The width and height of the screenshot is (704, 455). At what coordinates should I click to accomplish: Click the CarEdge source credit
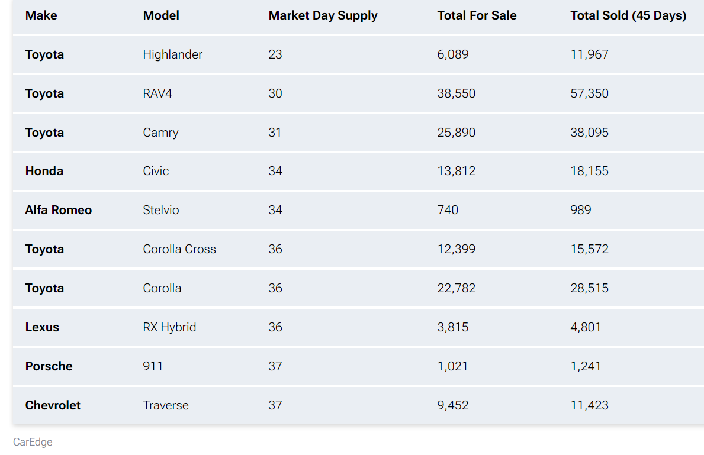pos(33,442)
